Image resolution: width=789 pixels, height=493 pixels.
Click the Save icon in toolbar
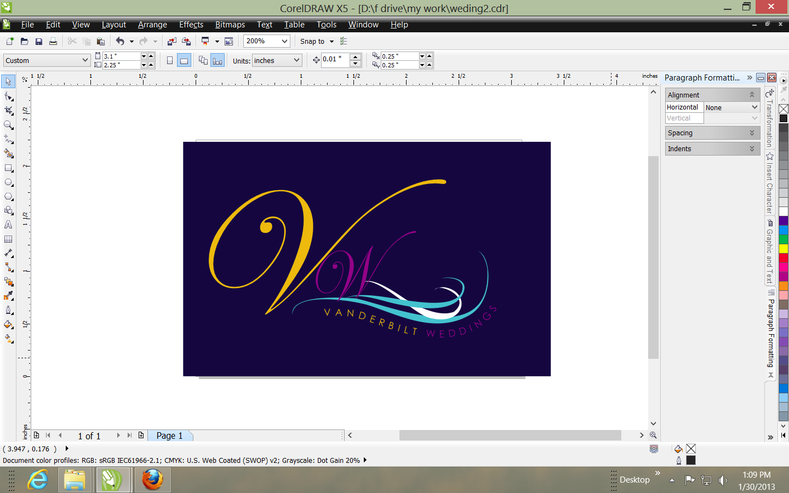[39, 42]
